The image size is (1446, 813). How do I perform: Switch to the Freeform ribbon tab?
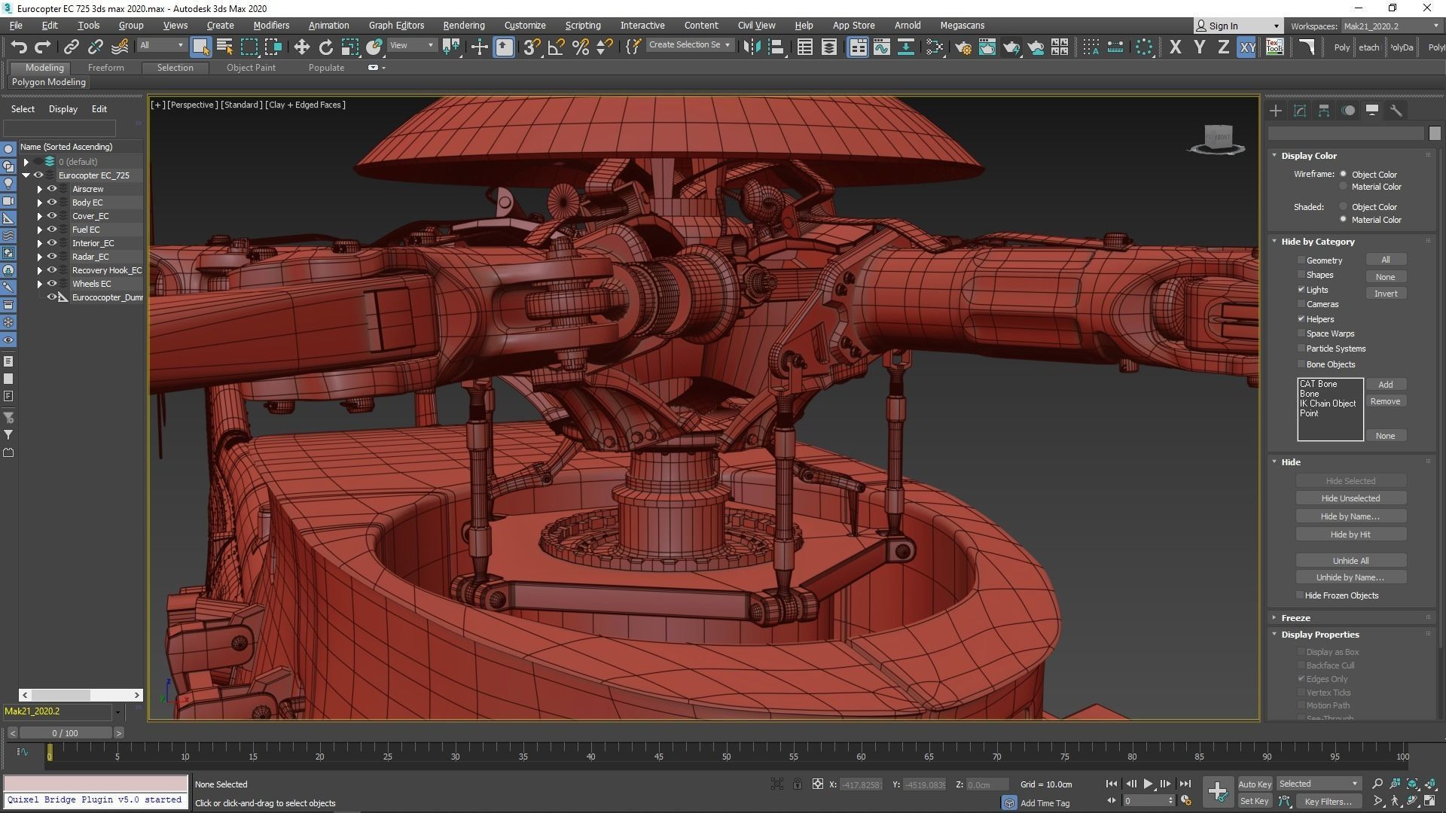tap(105, 68)
